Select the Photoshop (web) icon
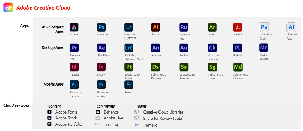This screenshot has height=131, width=303. 264,27
